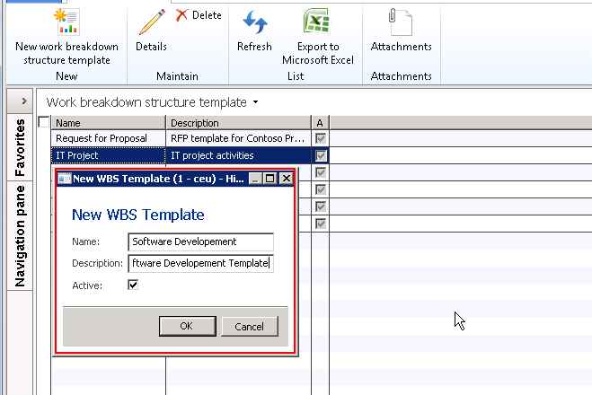Viewport: 592px width, 395px height.
Task: Refresh the list with the Refresh icon
Action: [x=254, y=22]
